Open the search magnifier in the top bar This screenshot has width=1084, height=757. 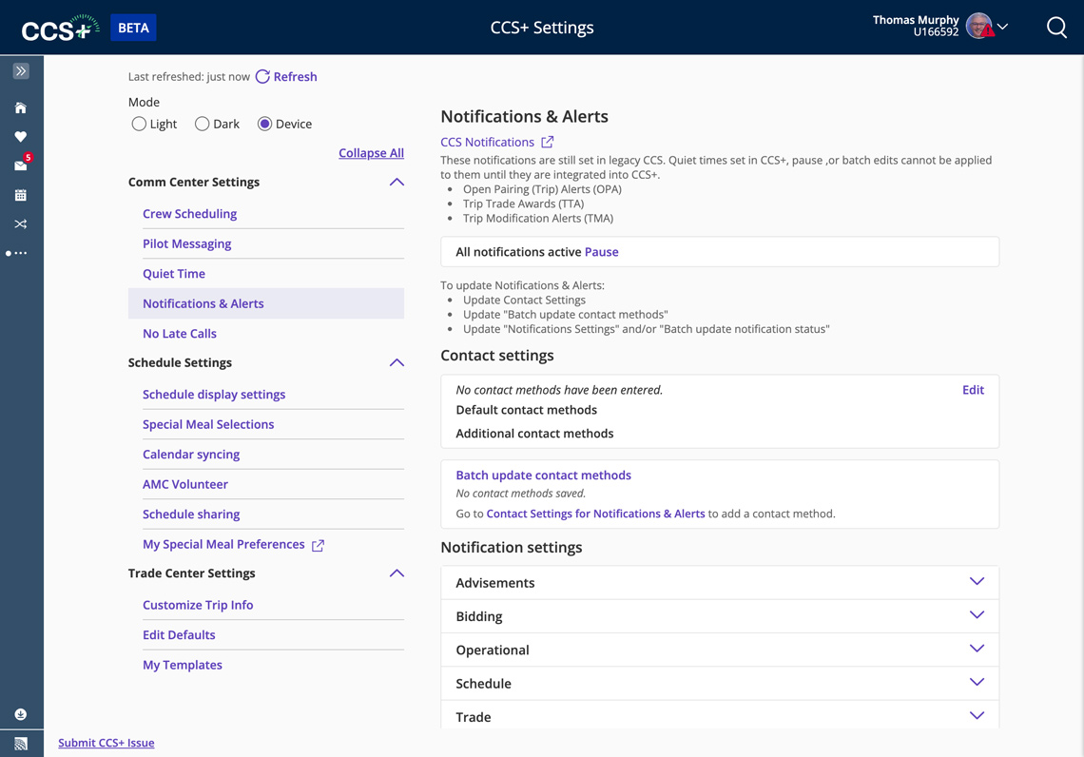1056,27
